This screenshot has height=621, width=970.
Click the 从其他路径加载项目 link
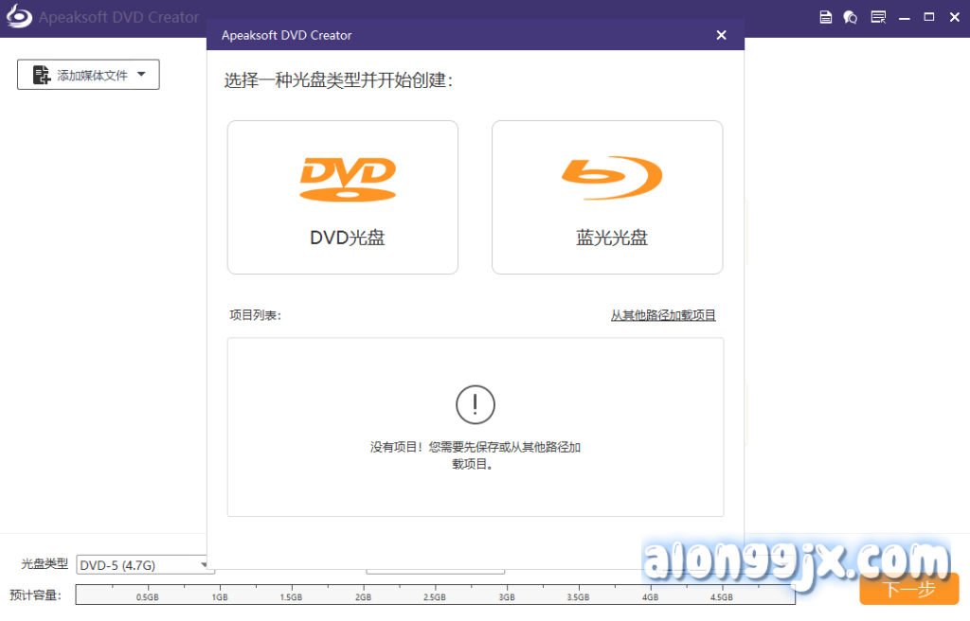(x=663, y=315)
